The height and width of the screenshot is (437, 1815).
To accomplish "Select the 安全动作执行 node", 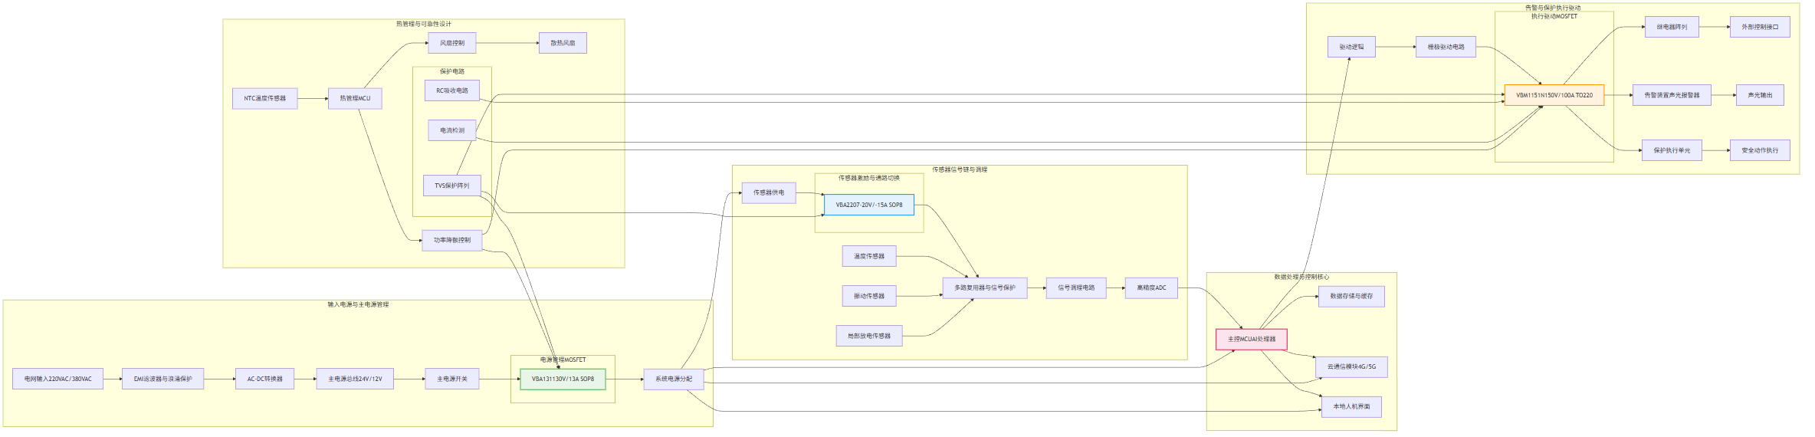I will [1760, 150].
